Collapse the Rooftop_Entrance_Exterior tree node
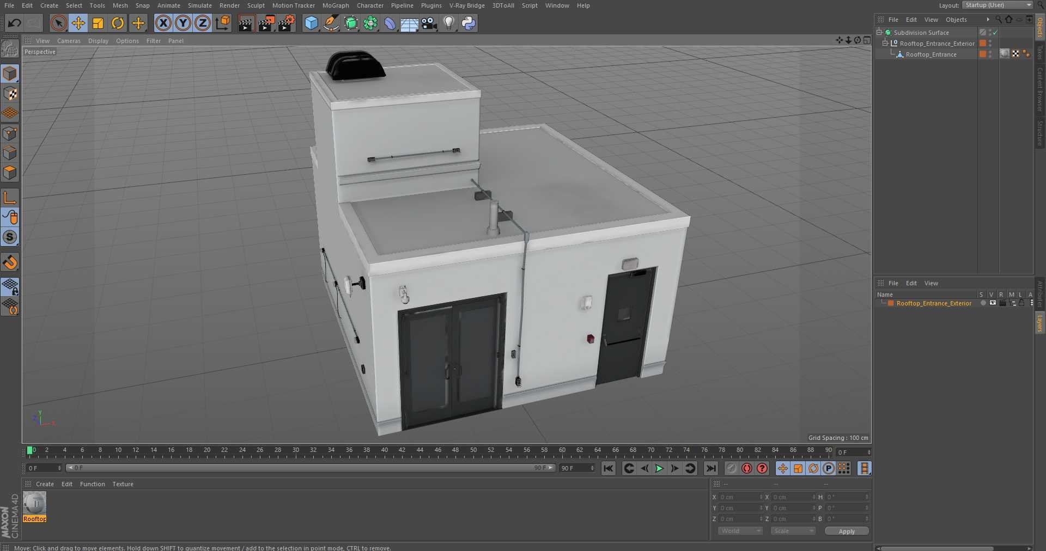The width and height of the screenshot is (1046, 551). point(885,44)
